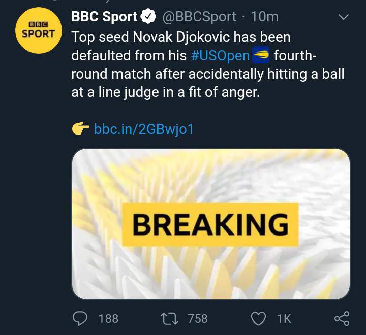Screen dimensions: 366x335
Task: Click the BBC Sport display name
Action: click(104, 17)
